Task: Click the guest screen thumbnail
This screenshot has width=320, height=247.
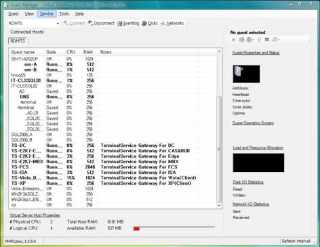Action: (246, 74)
